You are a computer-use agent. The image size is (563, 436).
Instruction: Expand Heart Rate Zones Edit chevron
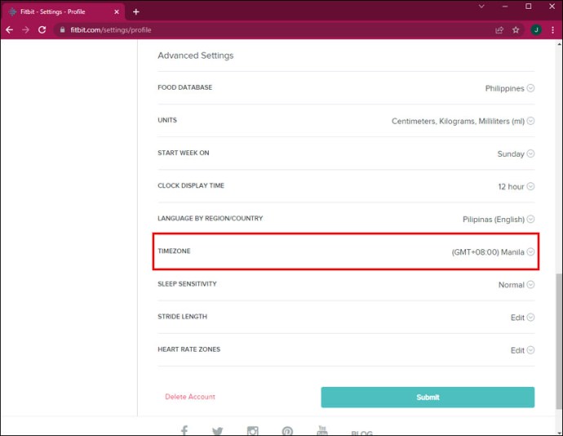(x=530, y=349)
